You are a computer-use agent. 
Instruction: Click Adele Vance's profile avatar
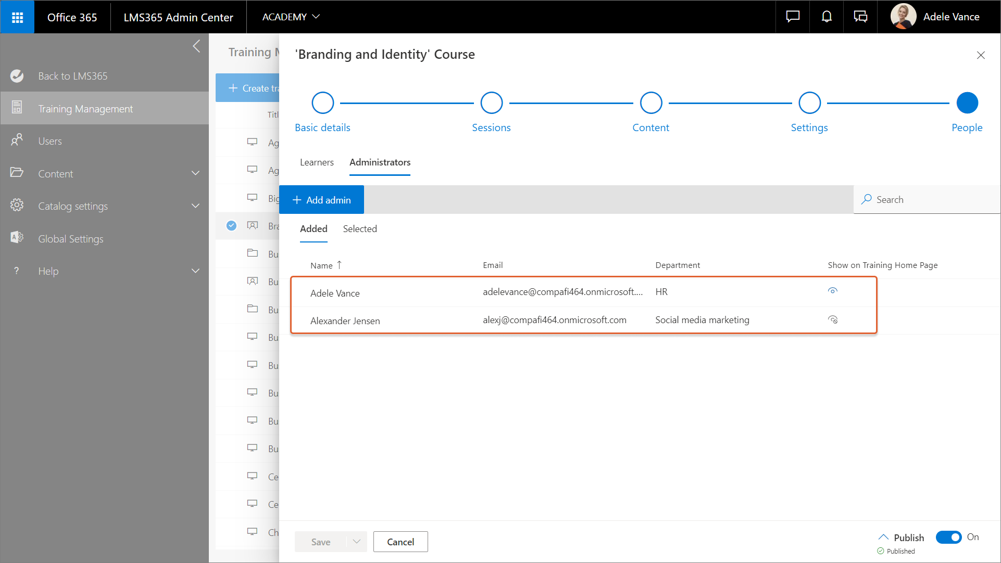tap(903, 17)
